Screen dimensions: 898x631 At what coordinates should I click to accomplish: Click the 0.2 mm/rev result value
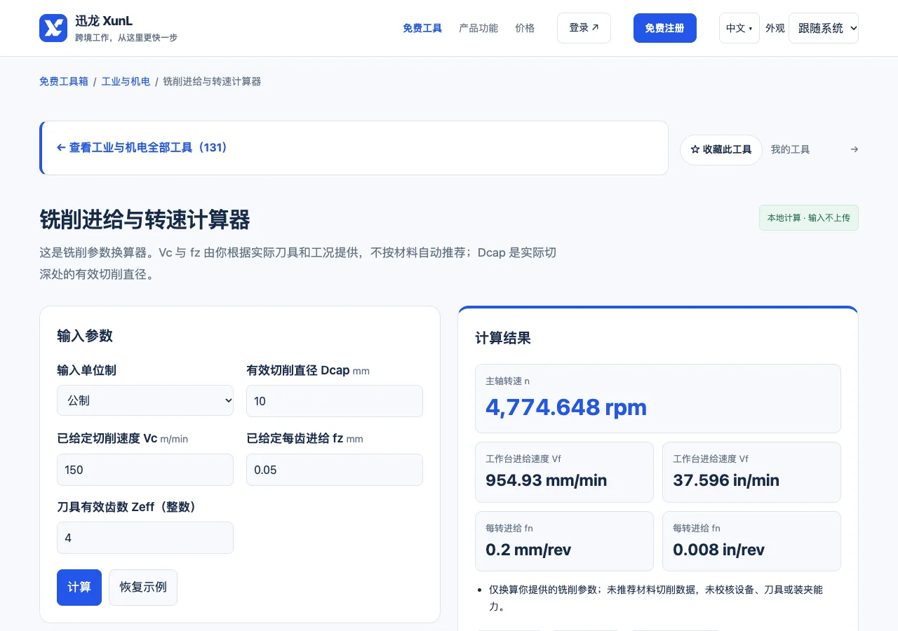click(x=528, y=550)
